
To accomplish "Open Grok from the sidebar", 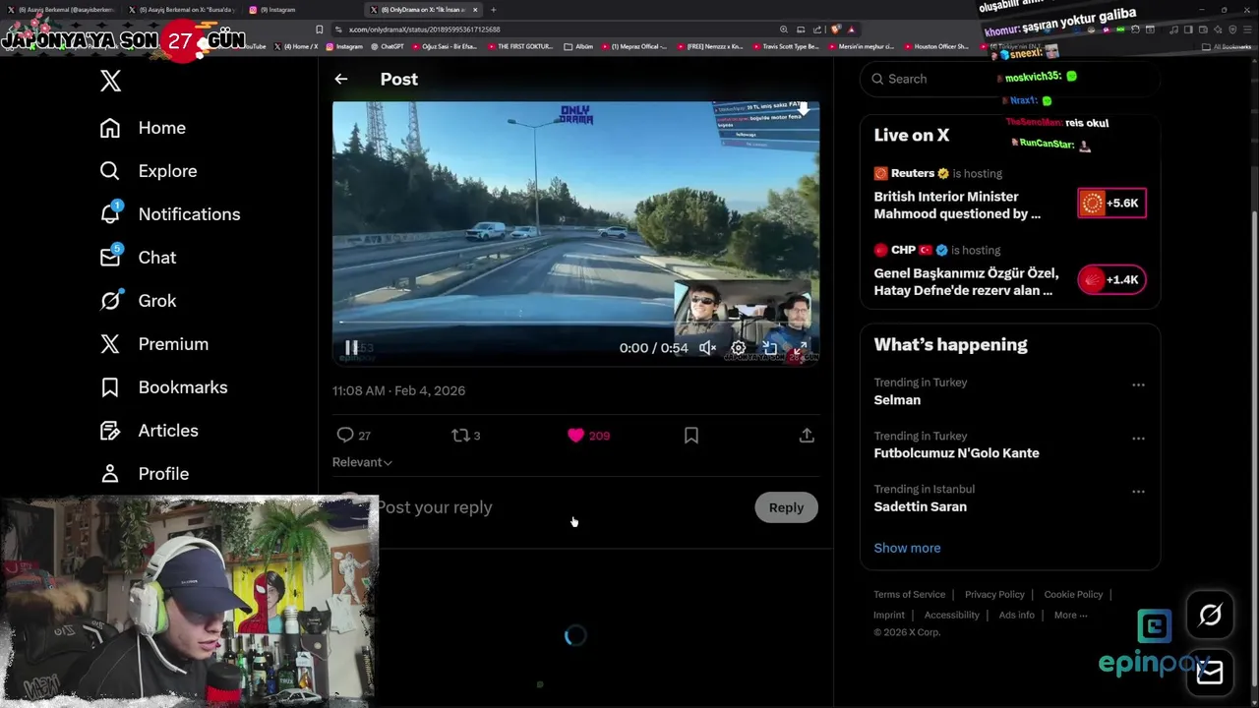I will click(138, 301).
